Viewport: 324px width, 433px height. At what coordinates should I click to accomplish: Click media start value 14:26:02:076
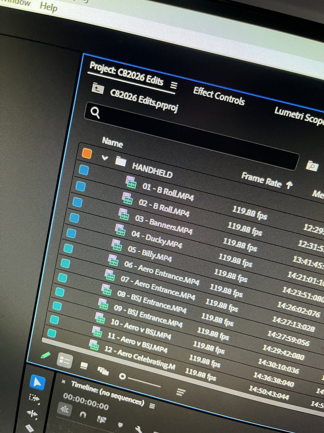point(298,309)
